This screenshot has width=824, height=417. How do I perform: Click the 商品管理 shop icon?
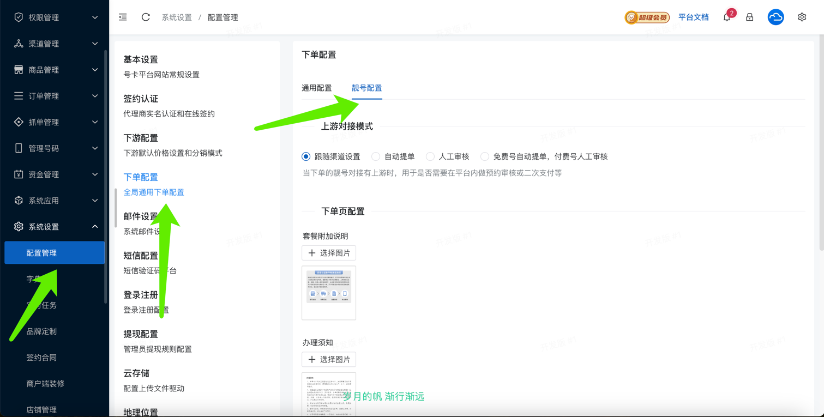[x=19, y=70]
